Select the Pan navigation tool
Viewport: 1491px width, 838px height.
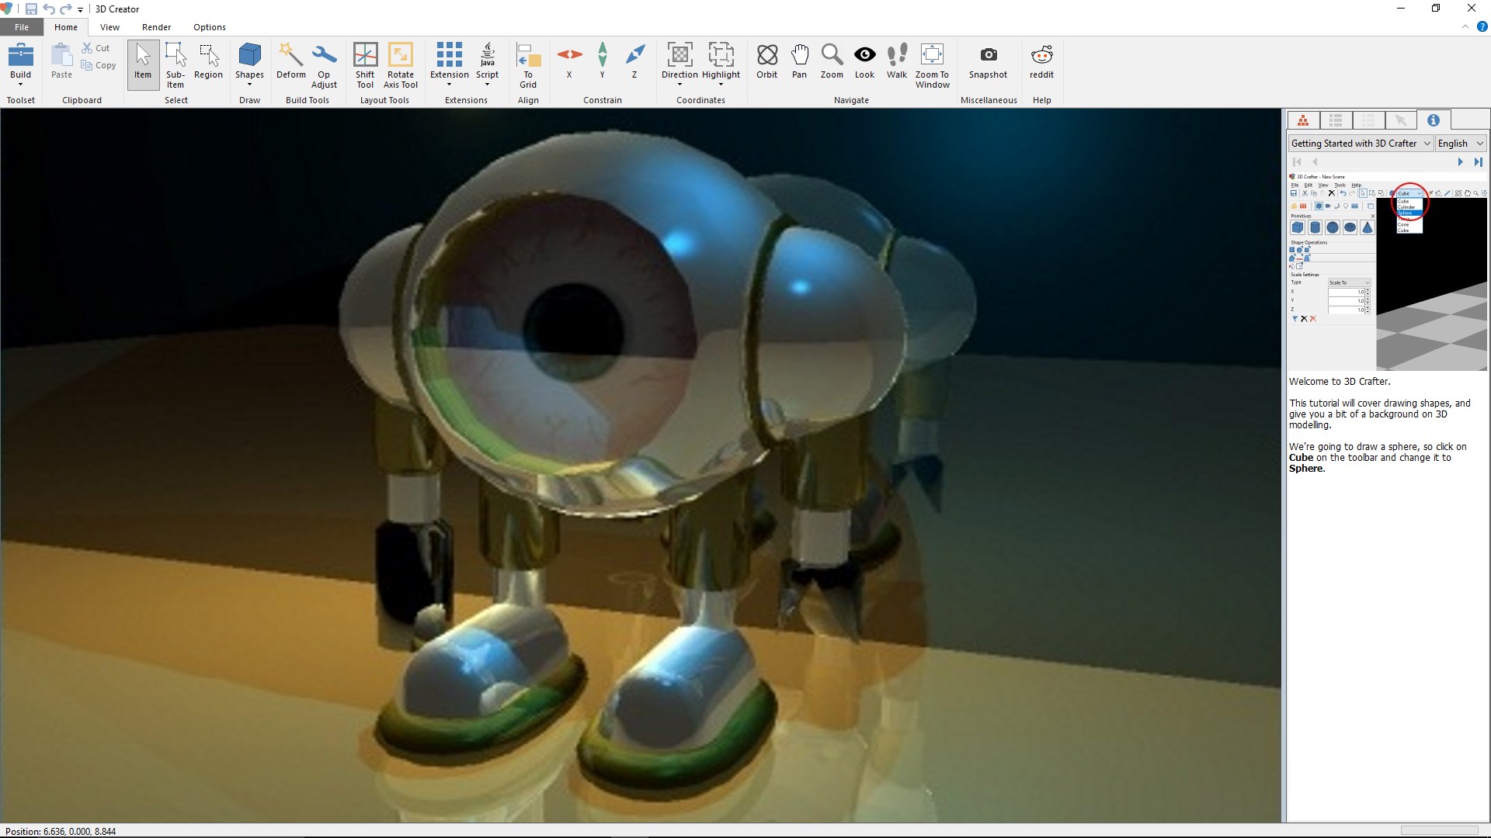[x=800, y=61]
